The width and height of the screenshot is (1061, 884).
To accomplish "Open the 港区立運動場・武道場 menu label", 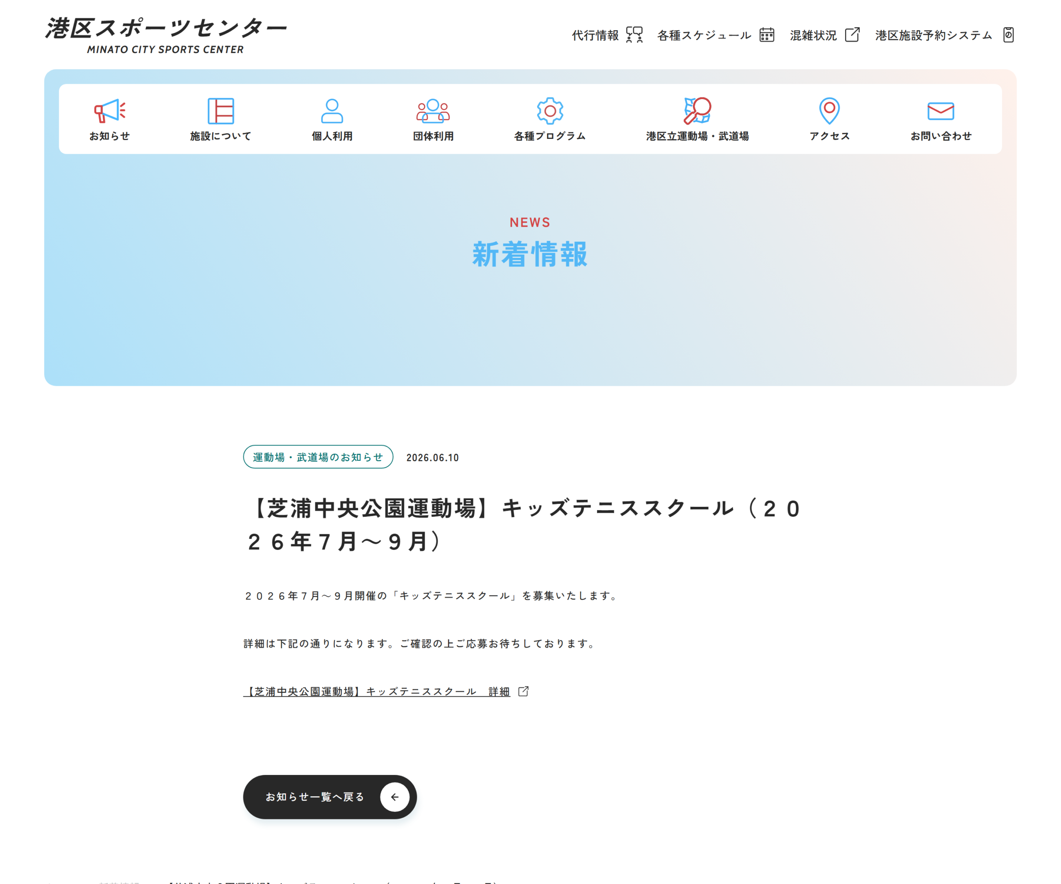I will click(x=697, y=136).
